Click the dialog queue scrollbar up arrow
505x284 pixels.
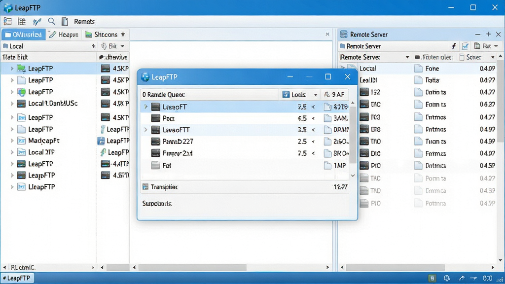[353, 103]
